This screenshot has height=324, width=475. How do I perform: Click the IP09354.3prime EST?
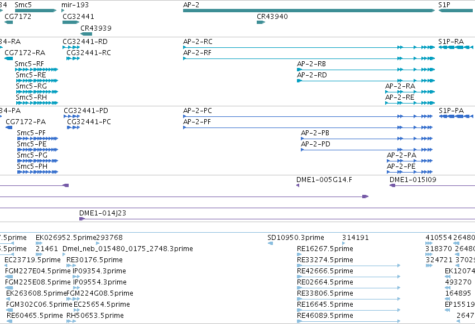pyautogui.click(x=76, y=277)
